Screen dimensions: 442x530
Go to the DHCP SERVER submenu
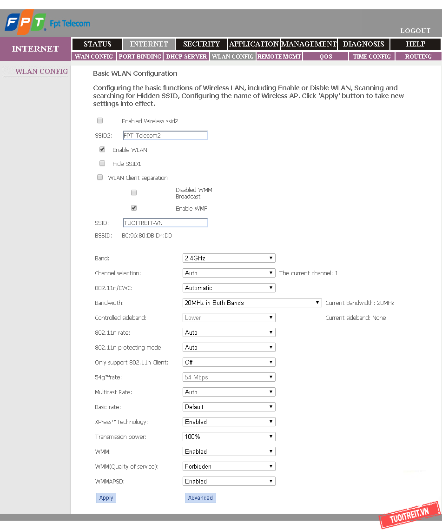pos(186,56)
